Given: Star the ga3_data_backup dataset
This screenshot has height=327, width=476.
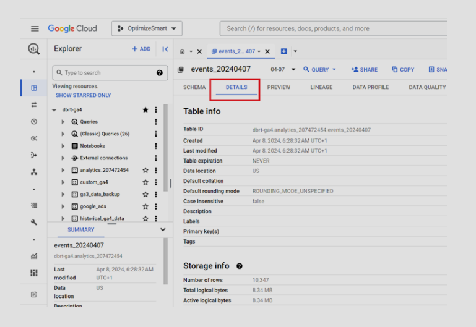Looking at the screenshot, I should click(145, 194).
